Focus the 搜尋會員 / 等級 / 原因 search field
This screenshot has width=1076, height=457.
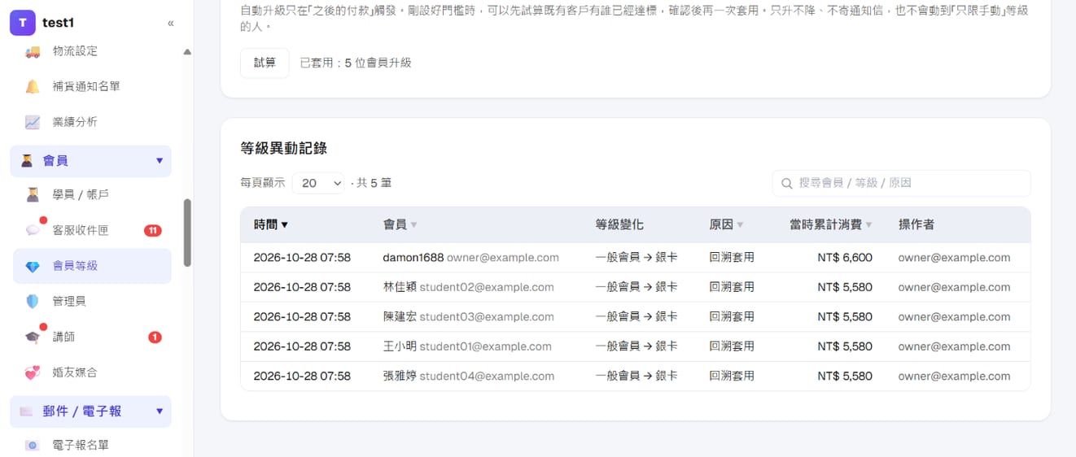click(901, 183)
